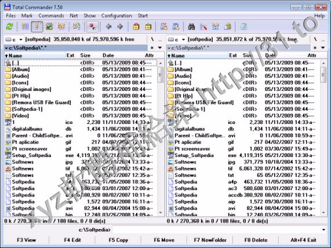Click the unpack files toolbar icon
331x248 pixels.
[x=148, y=27]
